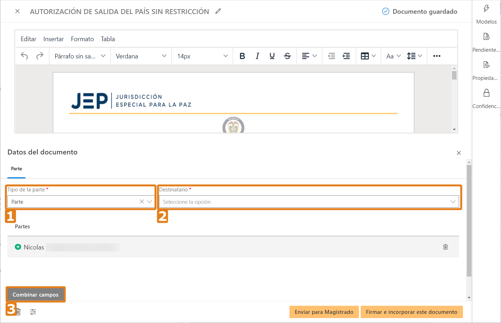Open the Pendientes side panel
The height and width of the screenshot is (323, 501).
click(x=487, y=42)
